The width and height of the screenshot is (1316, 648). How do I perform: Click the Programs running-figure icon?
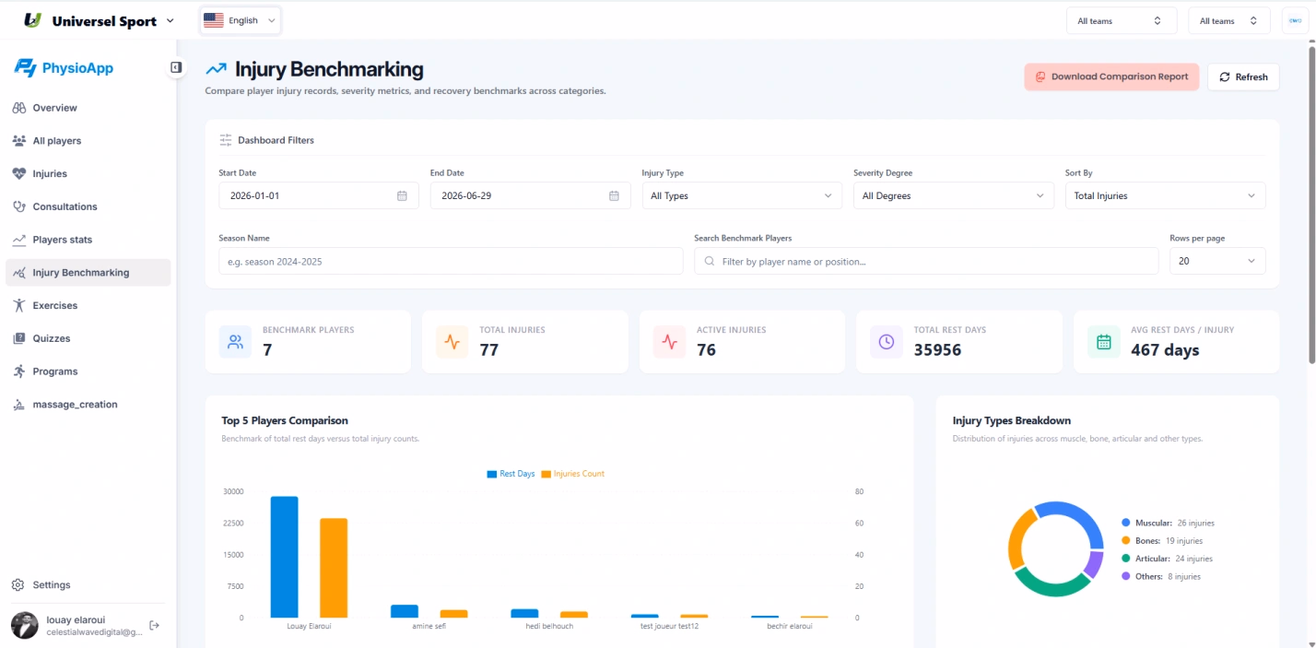(18, 371)
